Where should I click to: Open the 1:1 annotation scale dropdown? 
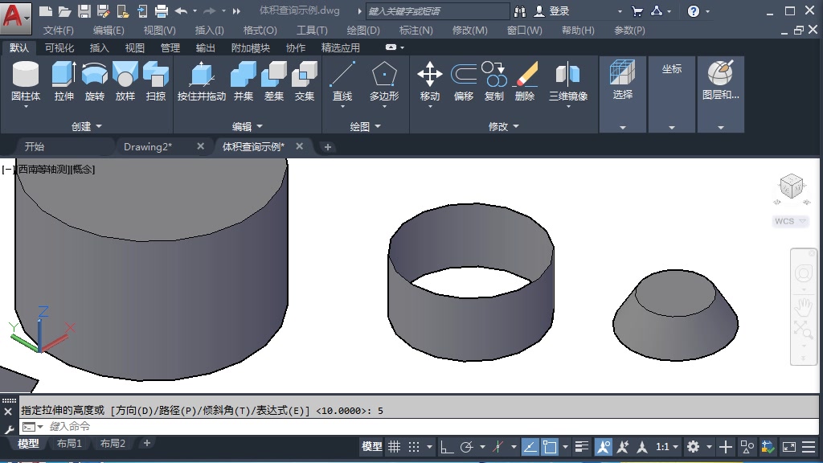coord(676,447)
